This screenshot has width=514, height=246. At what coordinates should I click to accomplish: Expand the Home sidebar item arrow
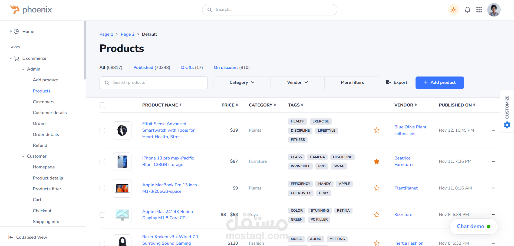(11, 31)
